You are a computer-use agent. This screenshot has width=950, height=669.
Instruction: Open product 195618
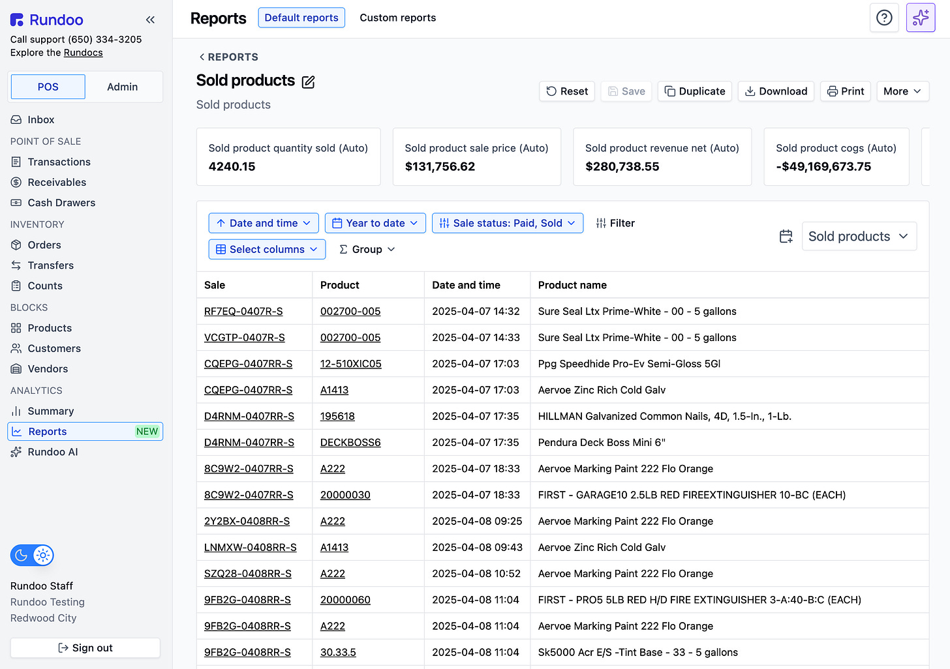tap(337, 416)
